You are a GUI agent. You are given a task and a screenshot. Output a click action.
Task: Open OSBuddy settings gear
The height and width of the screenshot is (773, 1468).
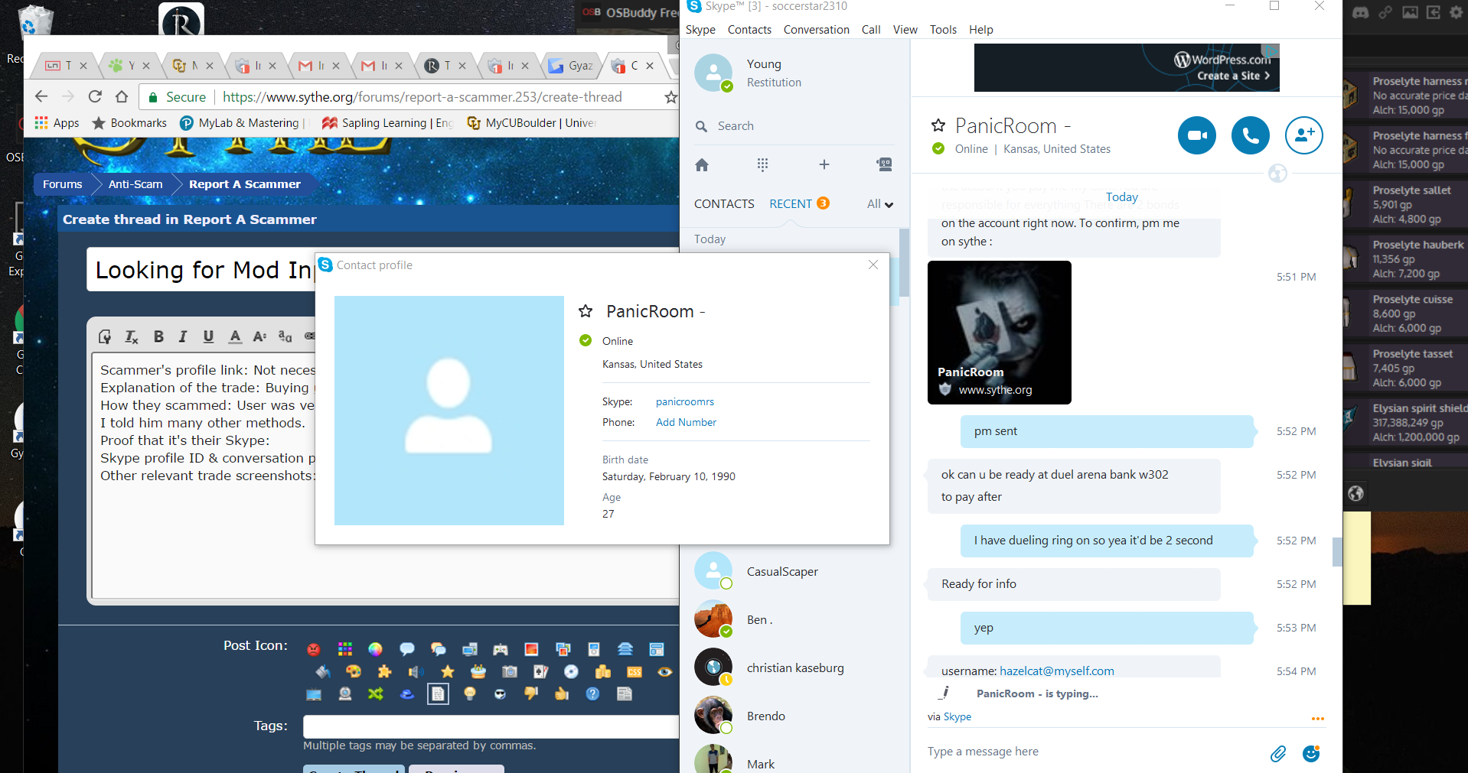coord(1456,12)
